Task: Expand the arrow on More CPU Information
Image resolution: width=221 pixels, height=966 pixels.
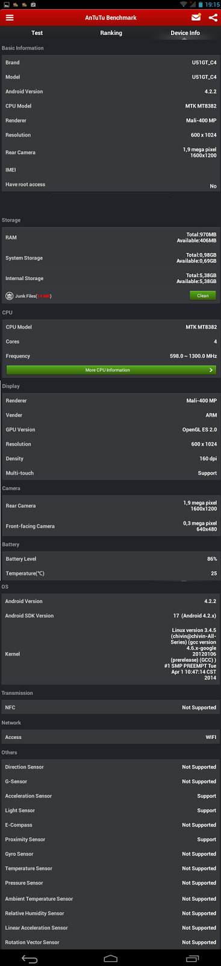Action: tap(211, 369)
